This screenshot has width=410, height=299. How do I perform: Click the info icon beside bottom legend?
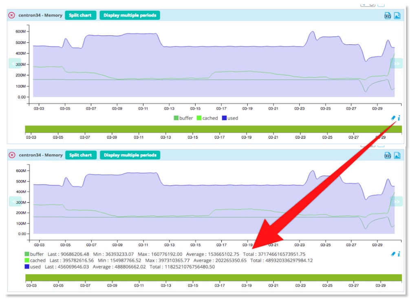[399, 254]
